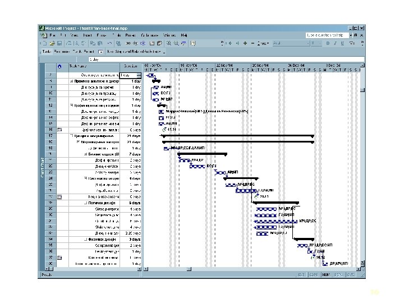The image size is (404, 303).
Task: Click the 11.11 milestone marker in the Gantt chart
Action: click(164, 130)
